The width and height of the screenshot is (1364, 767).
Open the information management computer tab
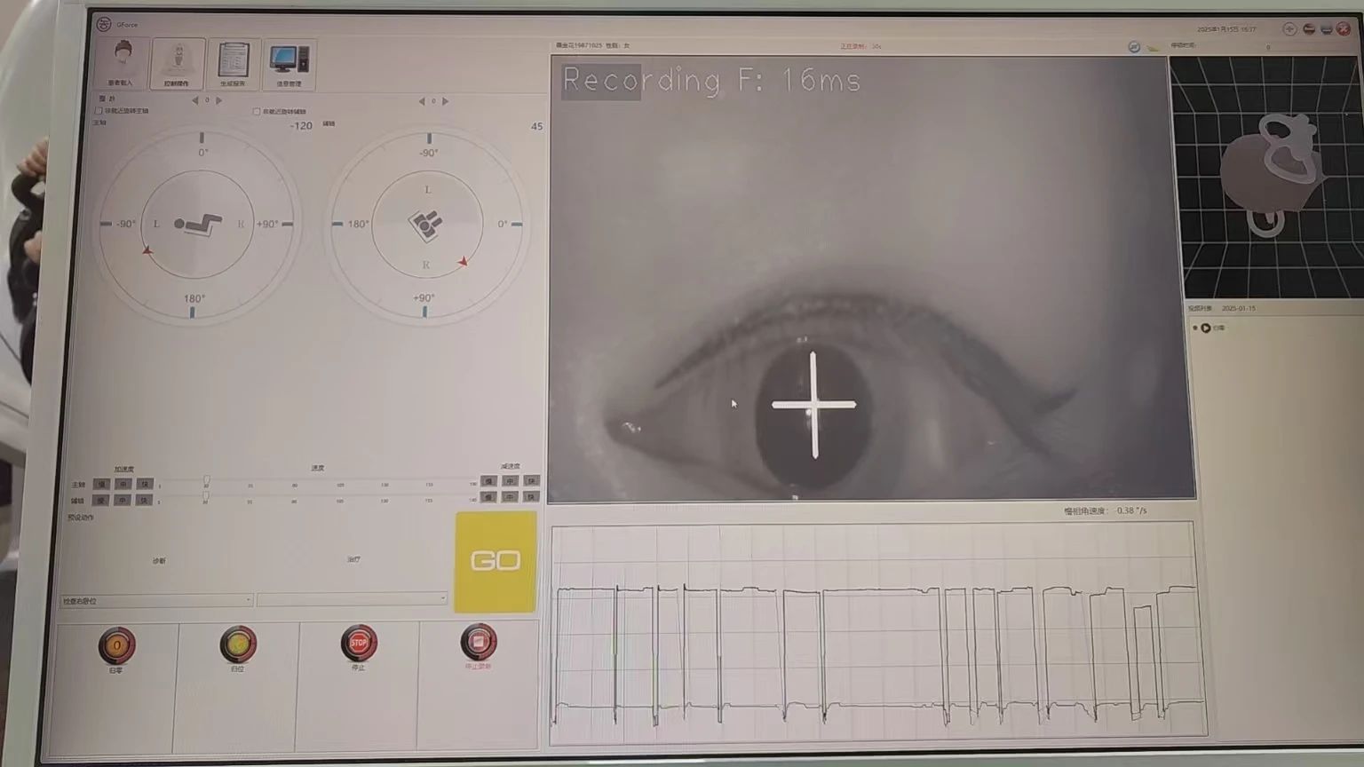coord(289,63)
